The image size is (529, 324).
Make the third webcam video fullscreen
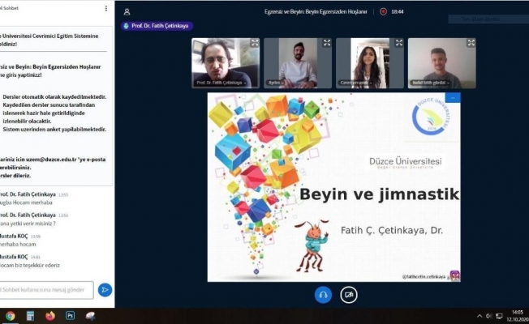pyautogui.click(x=398, y=43)
